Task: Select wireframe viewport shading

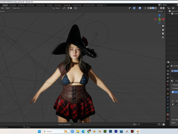Action: pyautogui.click(x=148, y=8)
